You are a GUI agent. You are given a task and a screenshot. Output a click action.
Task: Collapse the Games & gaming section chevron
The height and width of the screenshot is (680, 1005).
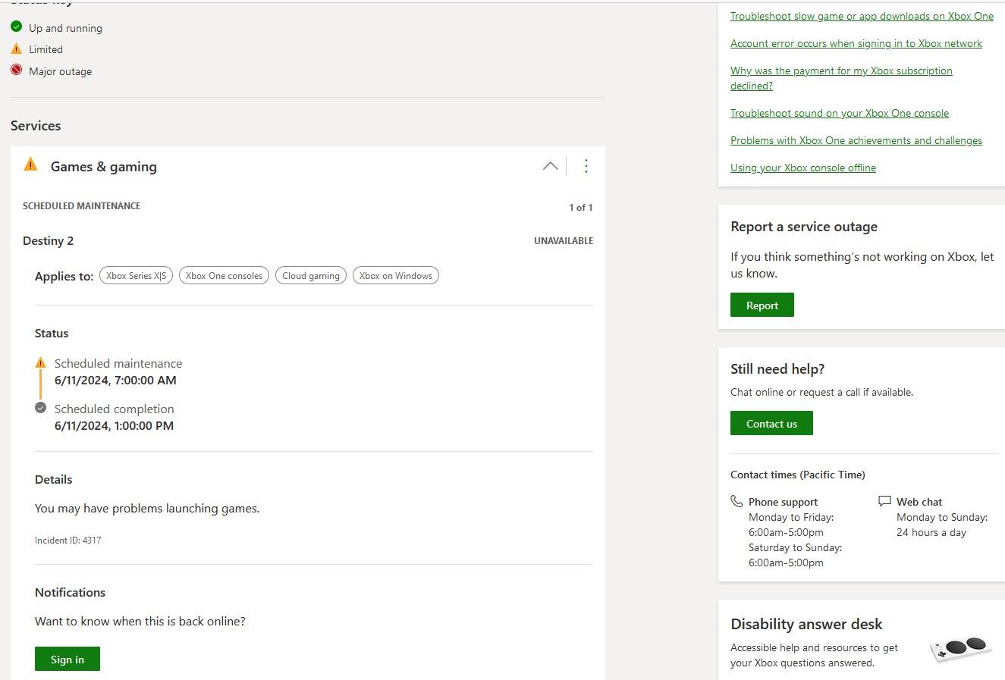[550, 166]
